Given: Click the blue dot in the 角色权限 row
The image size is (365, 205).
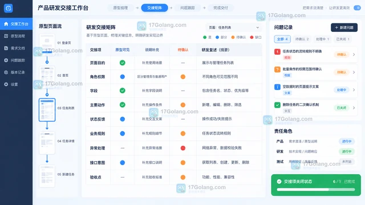Looking at the screenshot, I should point(123,77).
